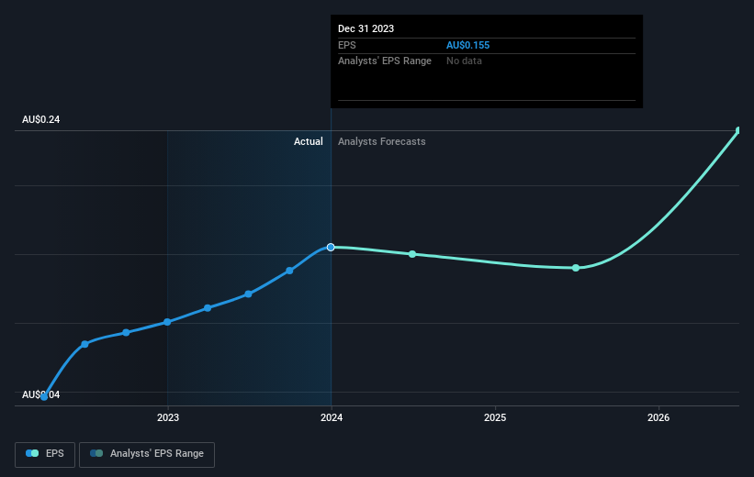Viewport: 754px width, 477px height.
Task: Click the 2023 x-axis label
Action: click(168, 417)
